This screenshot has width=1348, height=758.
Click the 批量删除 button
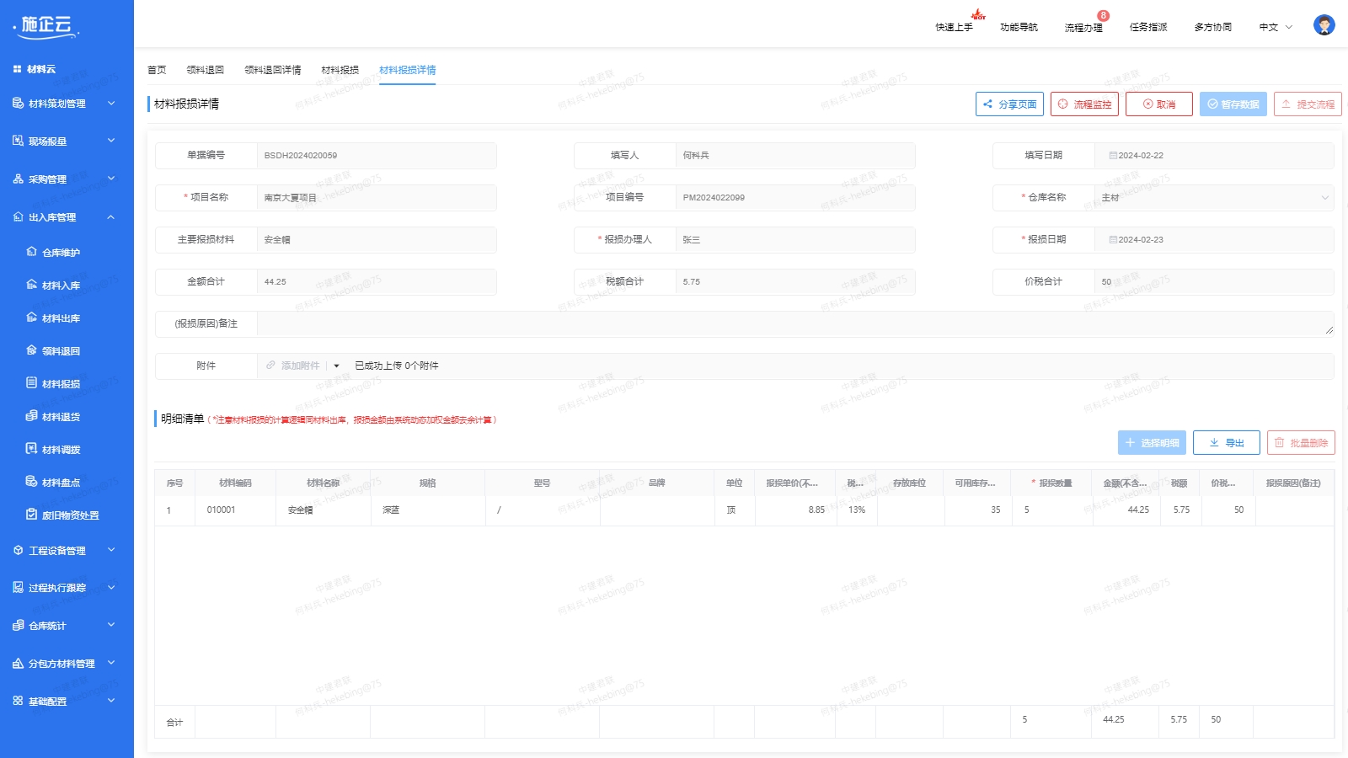[1301, 443]
